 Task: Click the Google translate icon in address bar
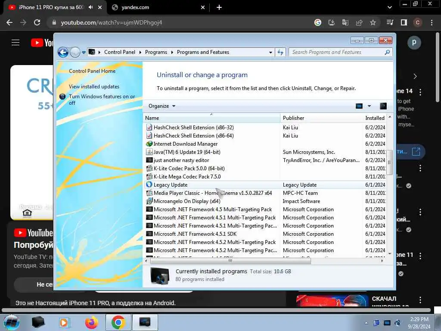pyautogui.click(x=345, y=22)
